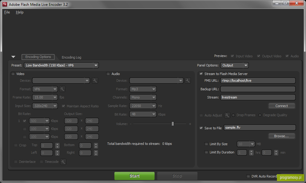Switch to Encoding Log tab

click(71, 57)
